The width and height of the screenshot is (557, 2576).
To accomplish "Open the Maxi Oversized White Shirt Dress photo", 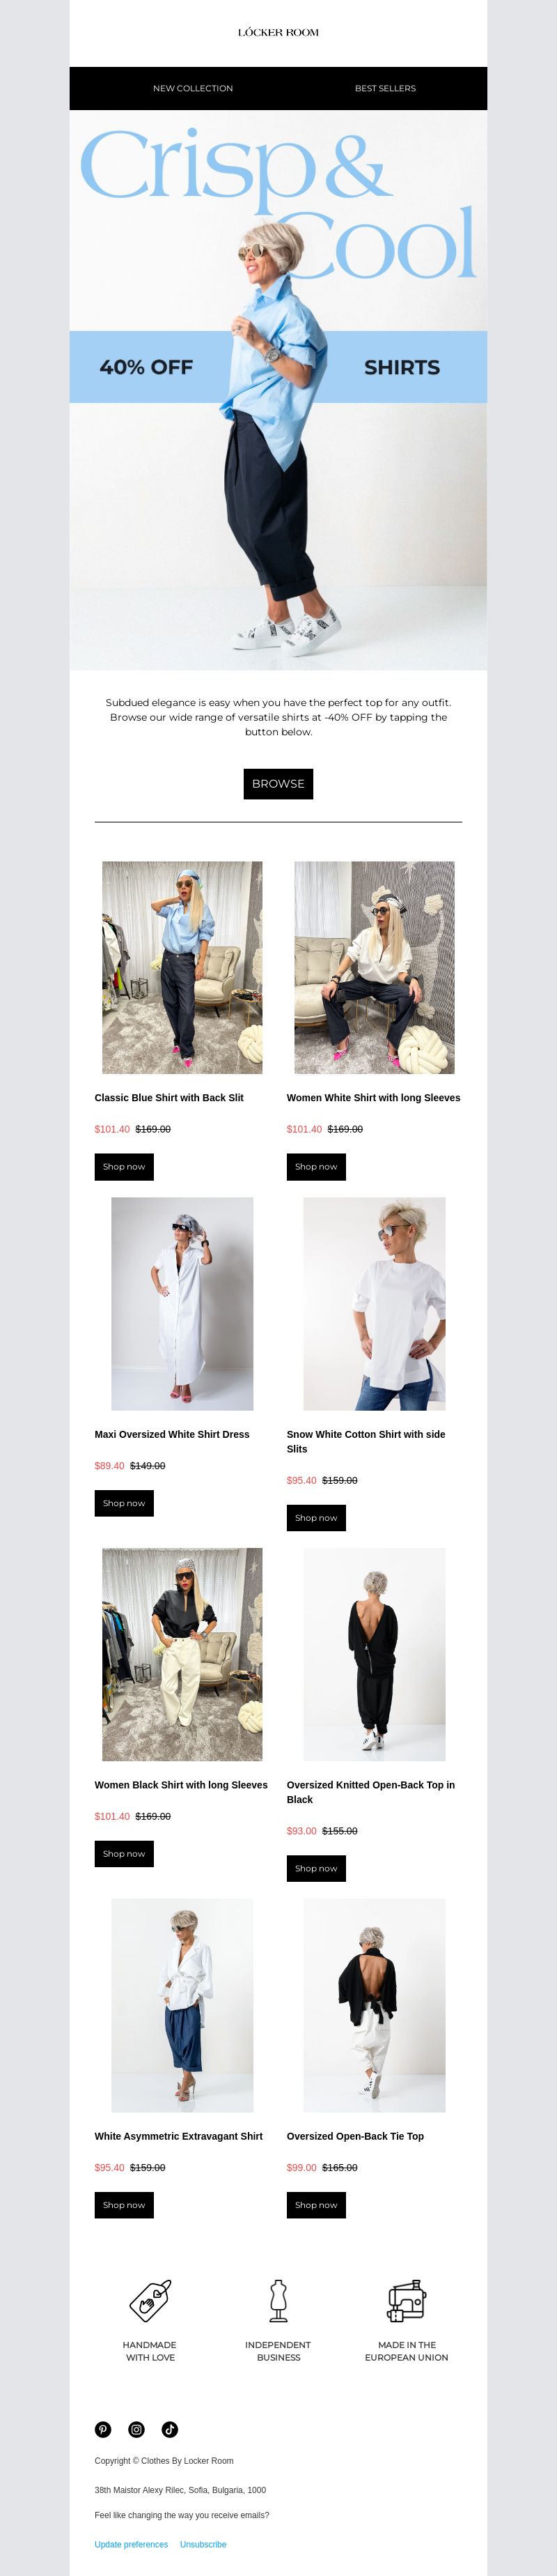I will [x=182, y=1304].
